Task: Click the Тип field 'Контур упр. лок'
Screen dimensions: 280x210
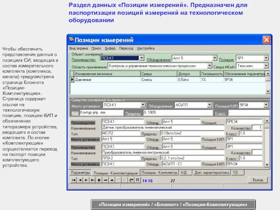Action: pyautogui.click(x=101, y=112)
